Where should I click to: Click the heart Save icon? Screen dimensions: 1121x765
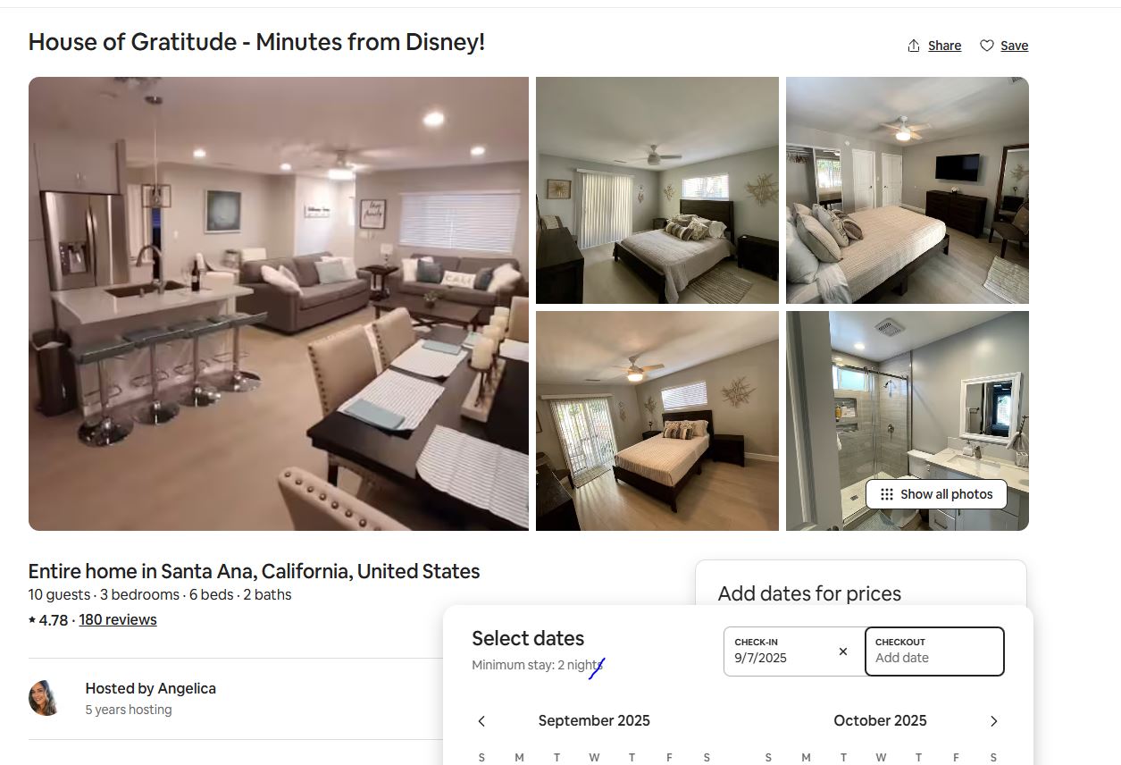(x=987, y=46)
